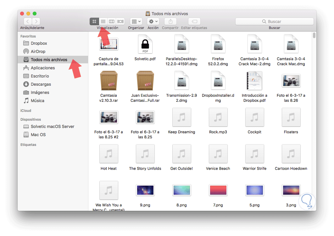Click the yellow minimize window button
The image size is (334, 236).
tap(28, 14)
